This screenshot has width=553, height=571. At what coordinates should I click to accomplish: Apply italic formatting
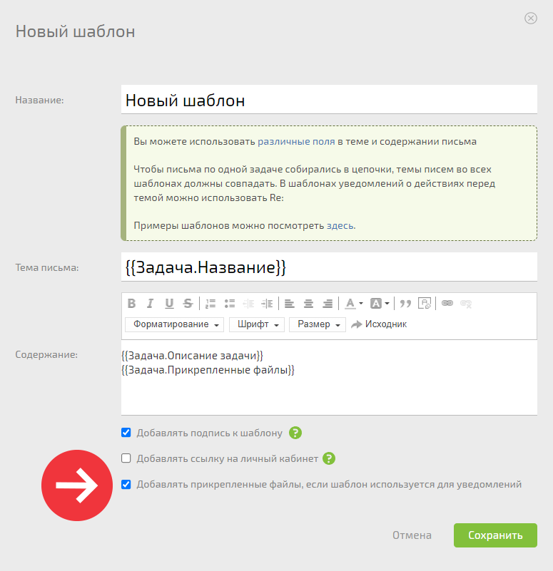click(x=150, y=303)
